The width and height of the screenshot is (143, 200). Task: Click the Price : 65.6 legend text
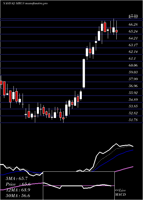pyautogui.click(x=18, y=184)
